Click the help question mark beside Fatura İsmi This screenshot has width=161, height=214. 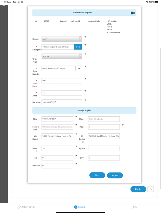(76, 125)
